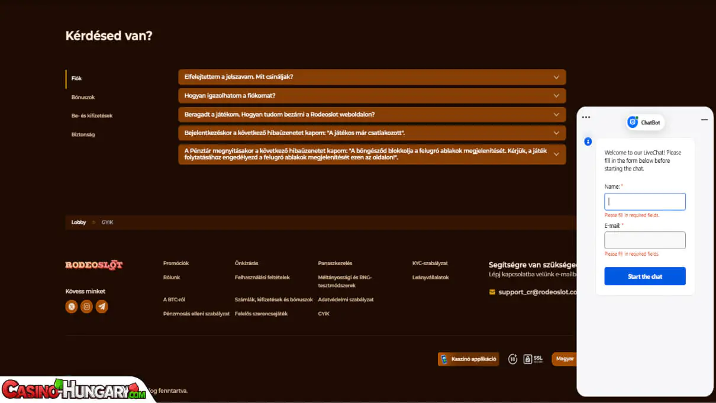Select the Biztonság FAQ category
Image resolution: width=716 pixels, height=403 pixels.
click(83, 134)
